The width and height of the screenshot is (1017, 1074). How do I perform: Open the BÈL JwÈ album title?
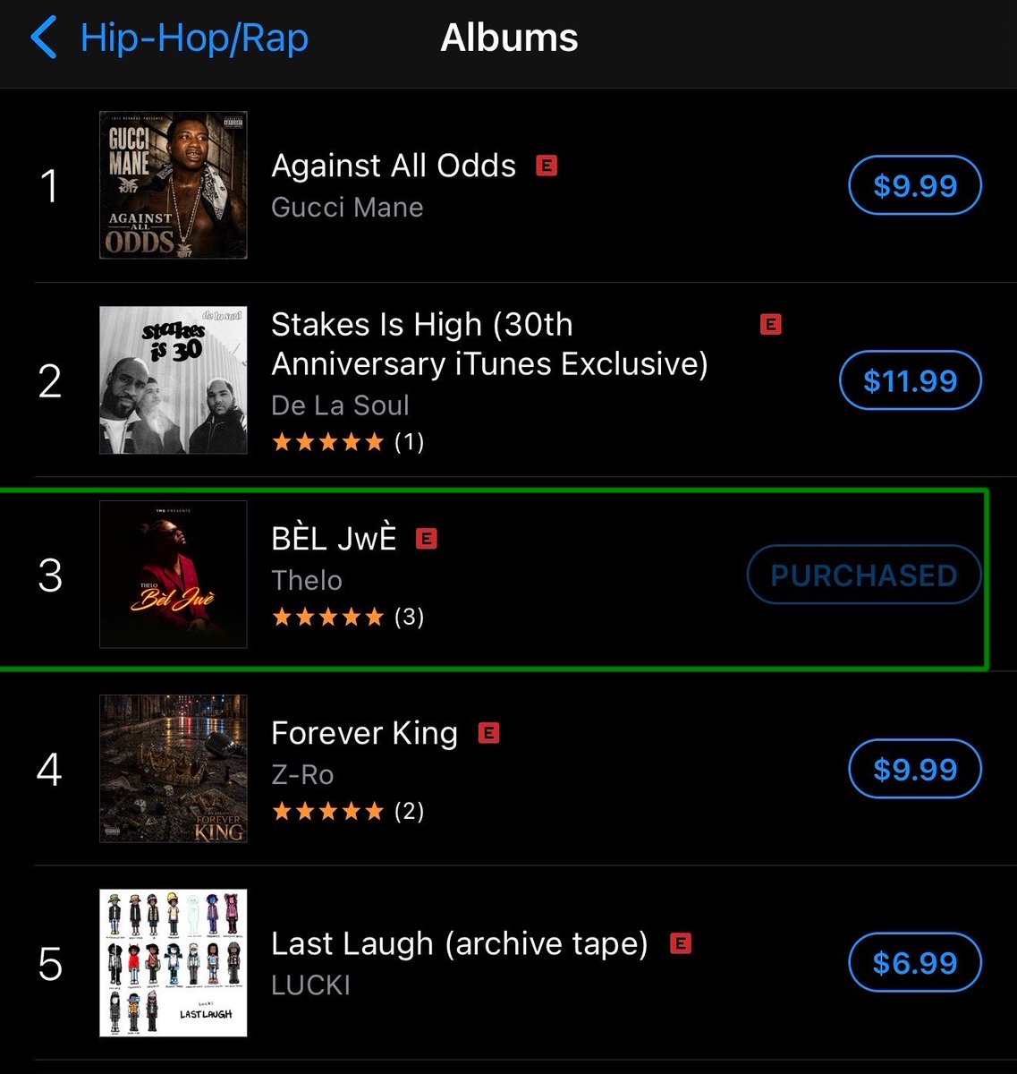point(334,539)
